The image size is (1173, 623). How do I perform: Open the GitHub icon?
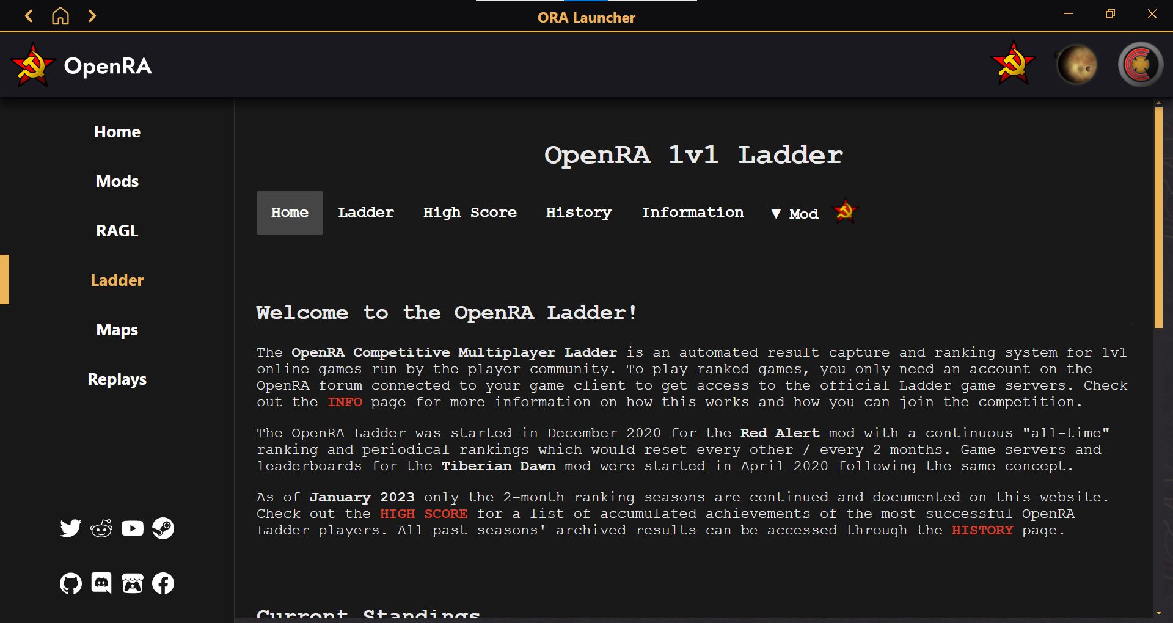(71, 583)
